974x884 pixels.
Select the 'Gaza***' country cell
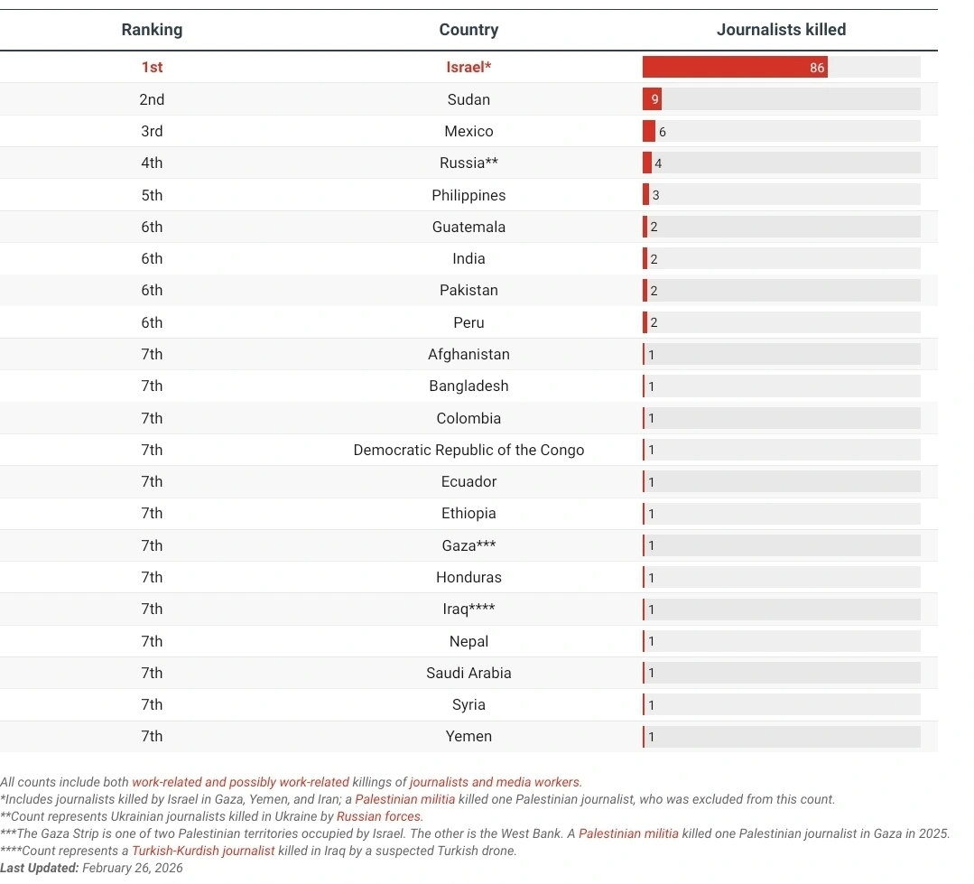(x=468, y=545)
